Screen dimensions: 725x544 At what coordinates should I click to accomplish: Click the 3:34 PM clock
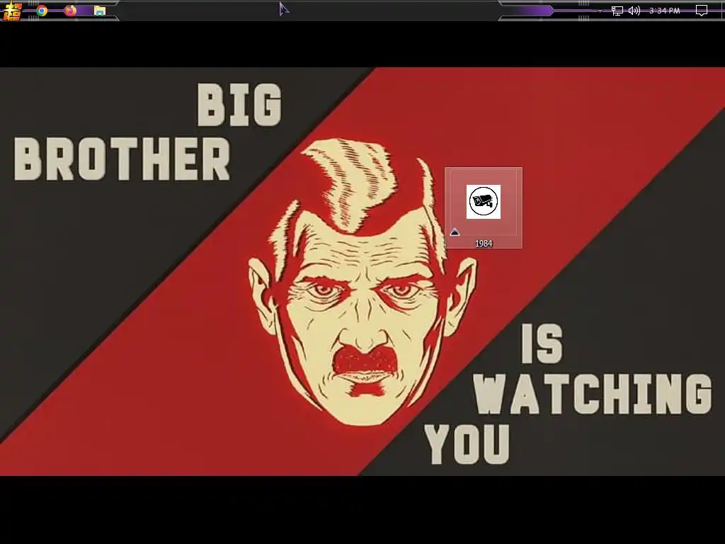coord(664,11)
